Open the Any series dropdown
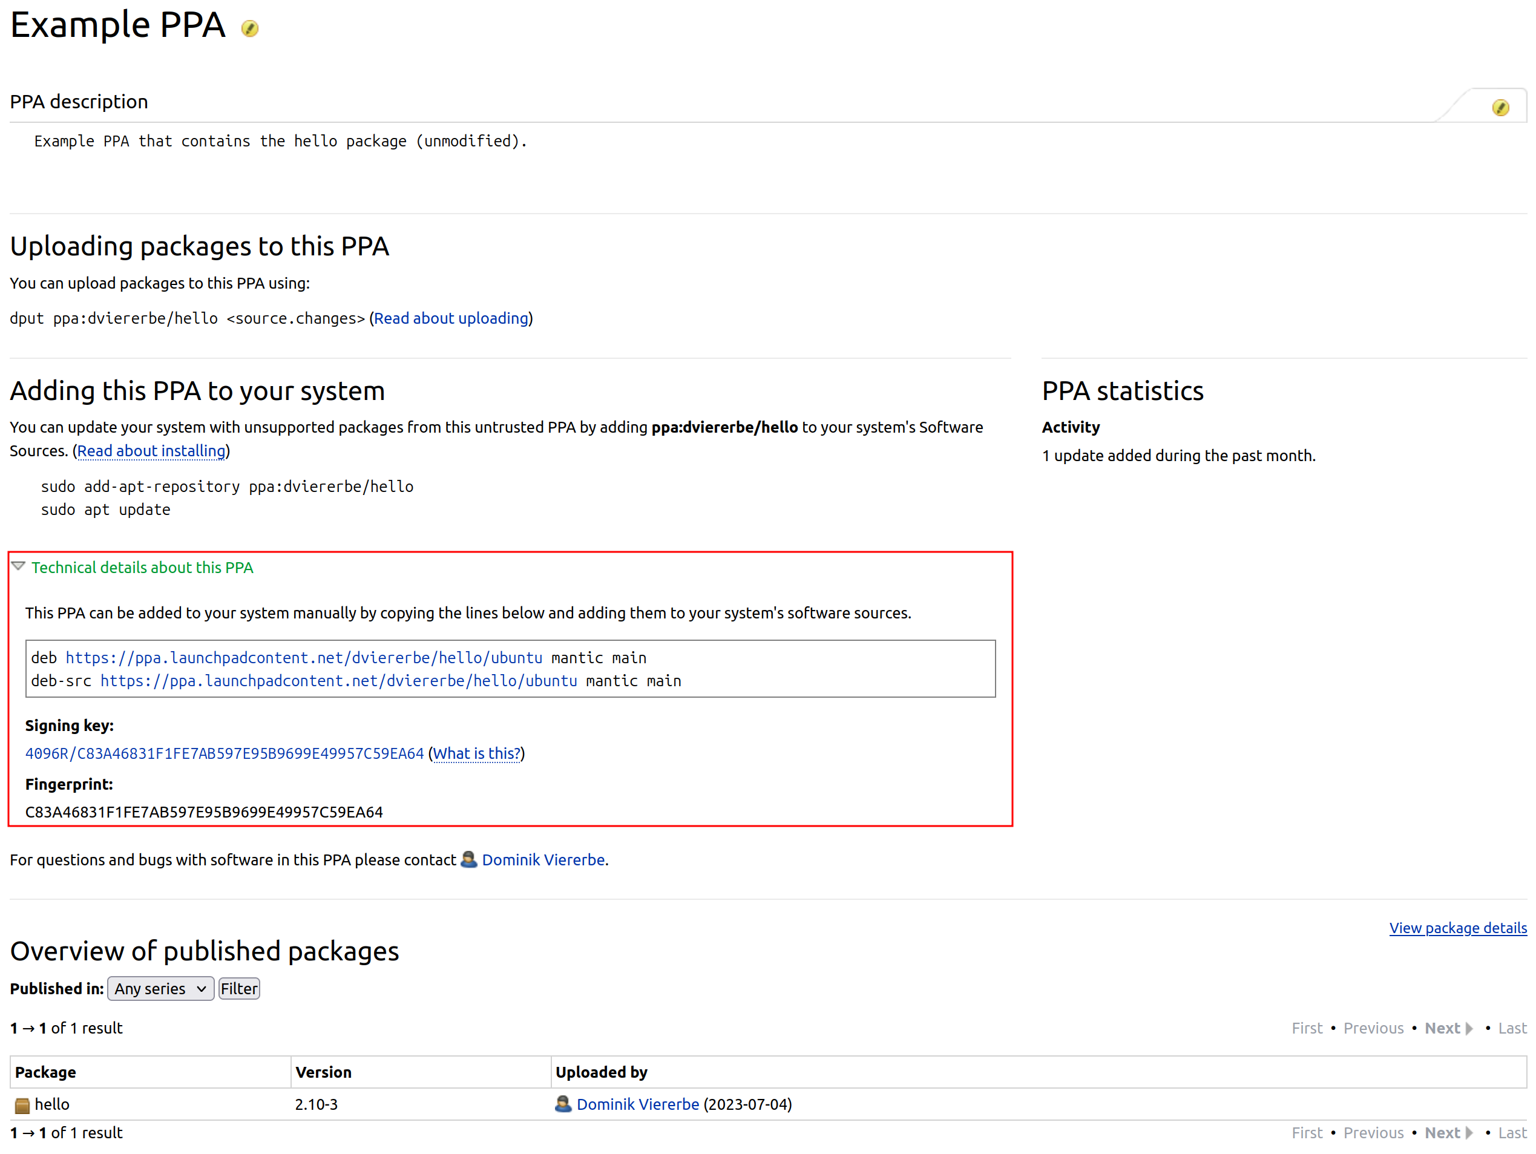 [160, 989]
